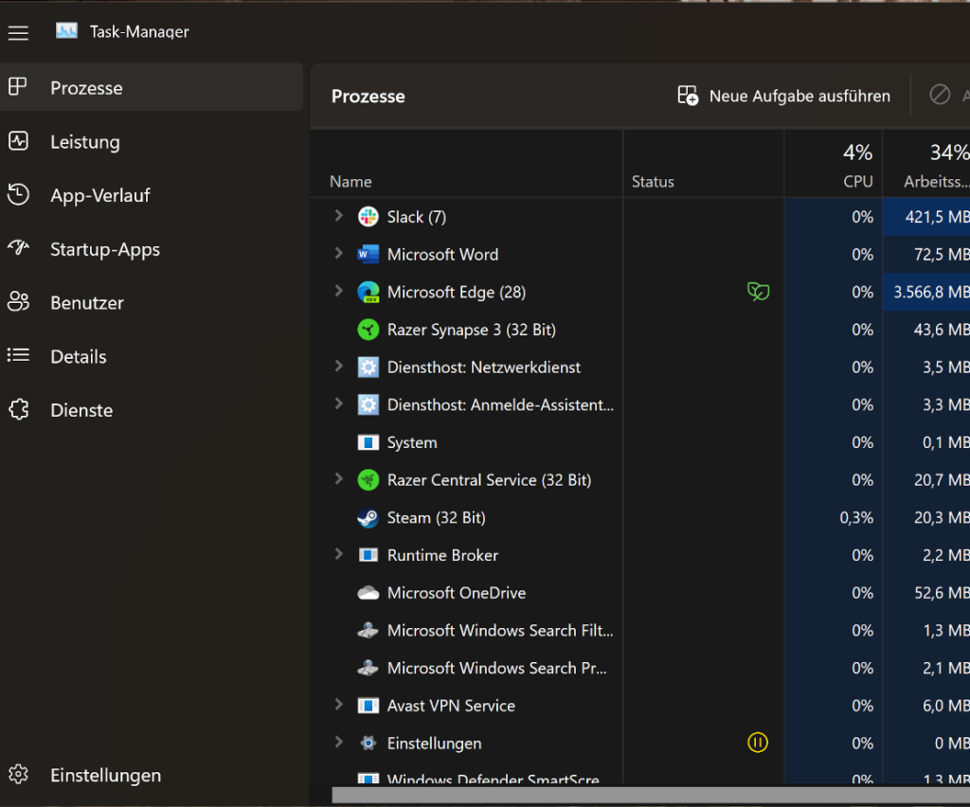Click the Diensthost: Anmelde-Assistent gear icon
Viewport: 970px width, 807px height.
[368, 405]
